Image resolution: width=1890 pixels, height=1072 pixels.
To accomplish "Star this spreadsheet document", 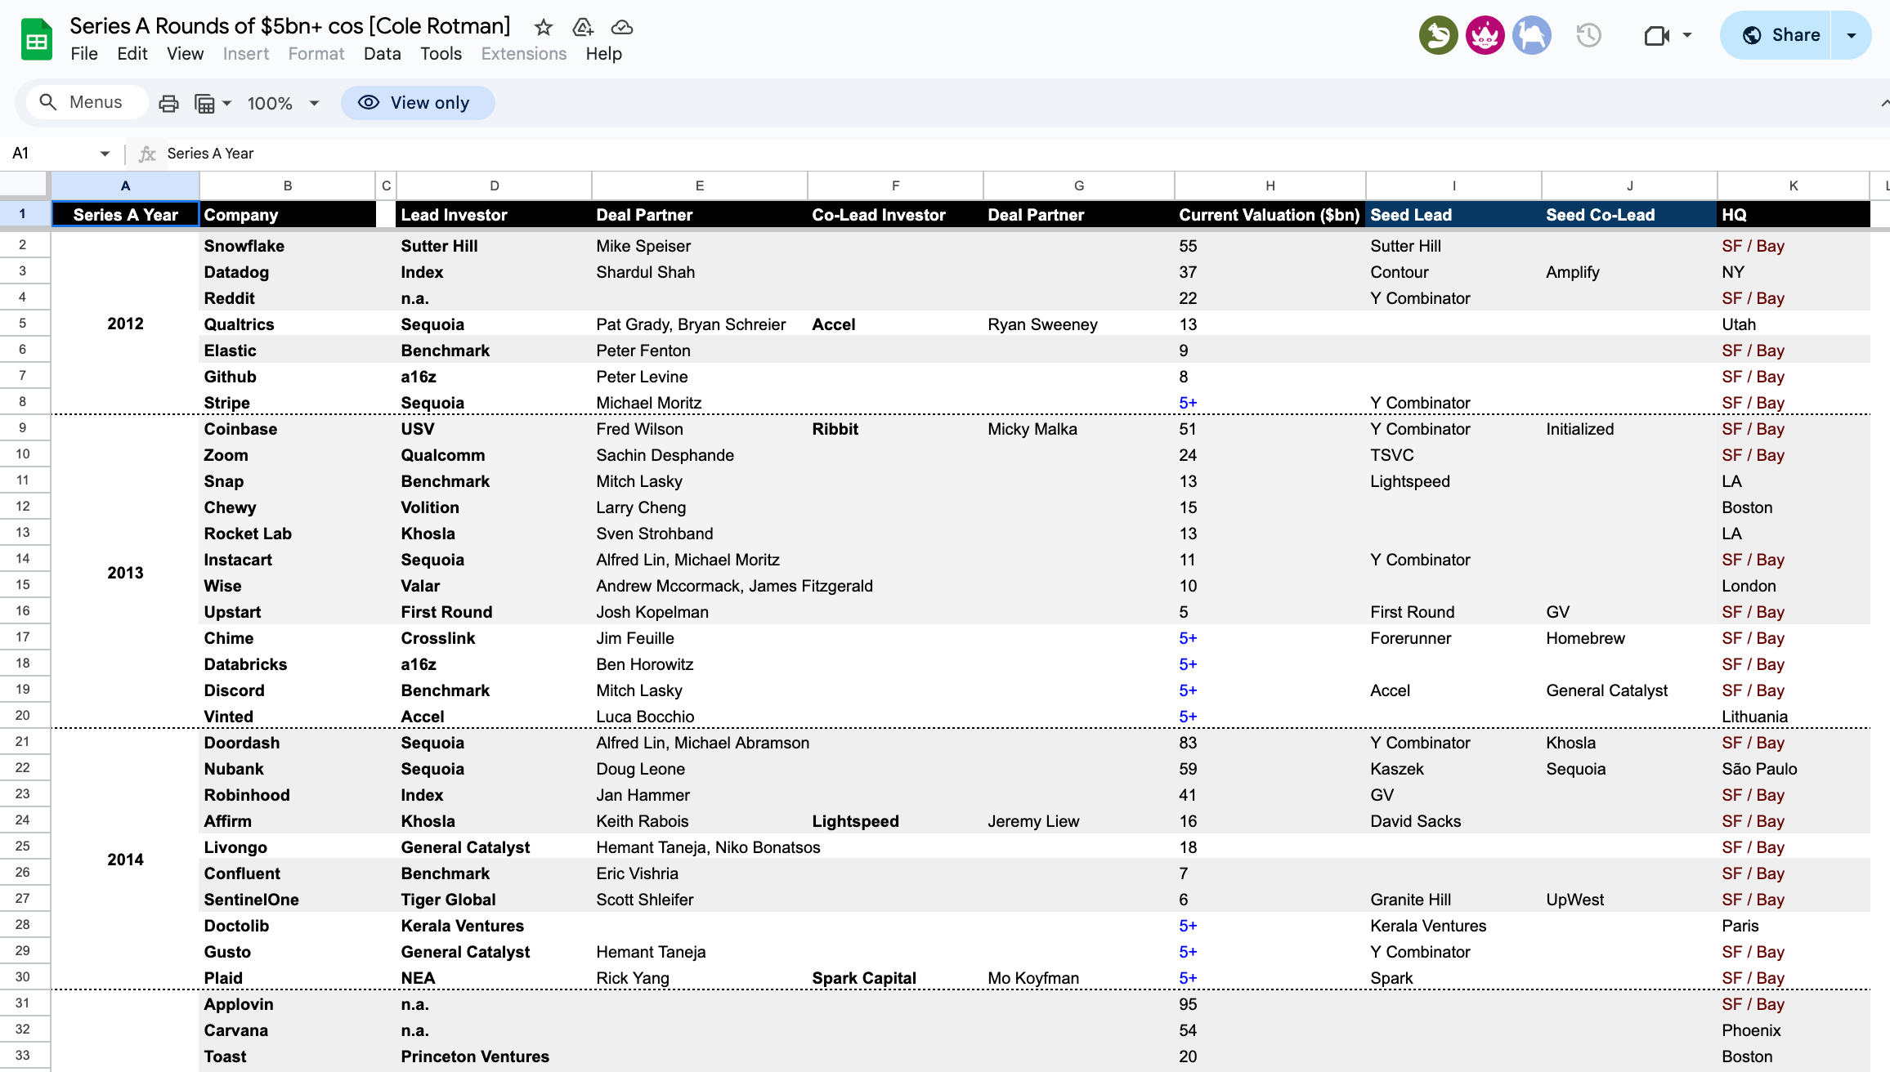I will (544, 28).
